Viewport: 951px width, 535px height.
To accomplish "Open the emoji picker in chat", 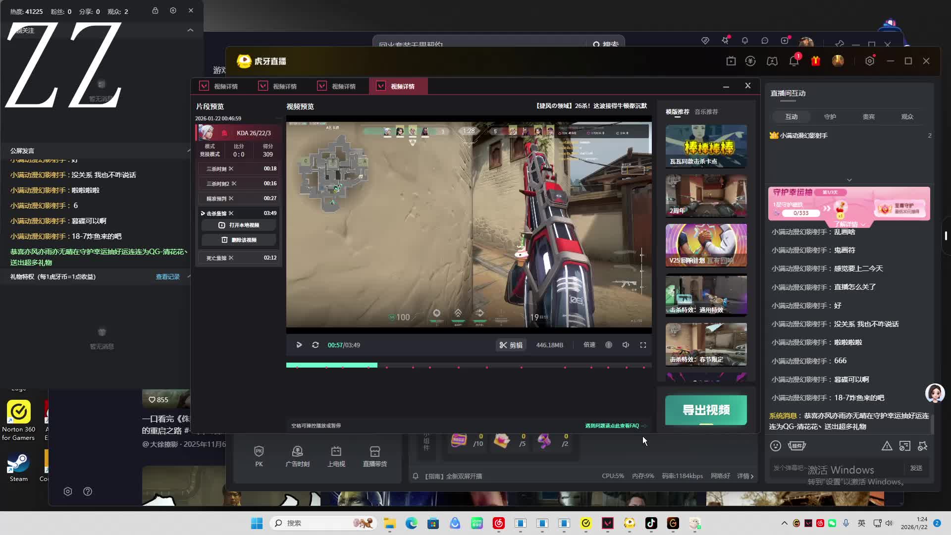I will click(x=776, y=446).
